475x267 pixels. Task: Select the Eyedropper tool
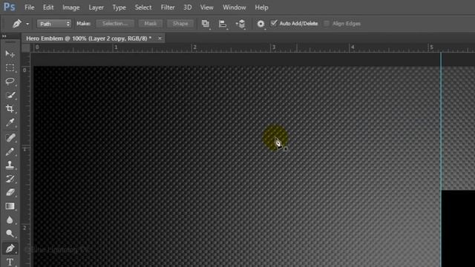[x=10, y=122]
